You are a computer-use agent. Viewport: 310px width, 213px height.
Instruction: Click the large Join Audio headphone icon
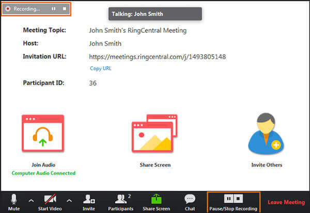[43, 133]
